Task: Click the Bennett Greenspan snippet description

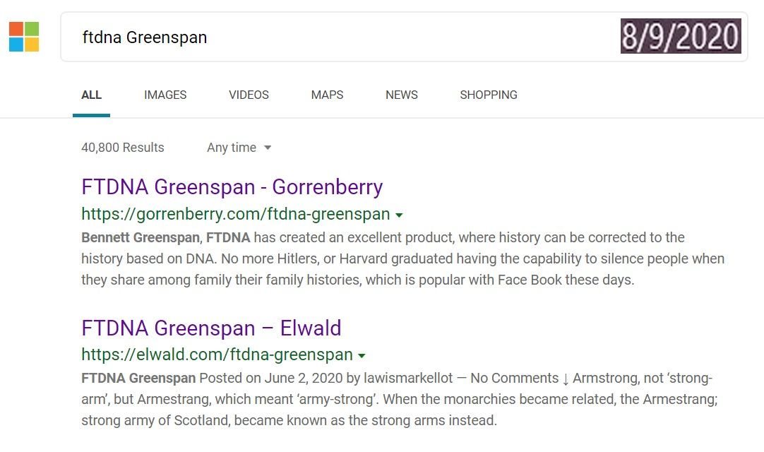Action: (x=402, y=258)
